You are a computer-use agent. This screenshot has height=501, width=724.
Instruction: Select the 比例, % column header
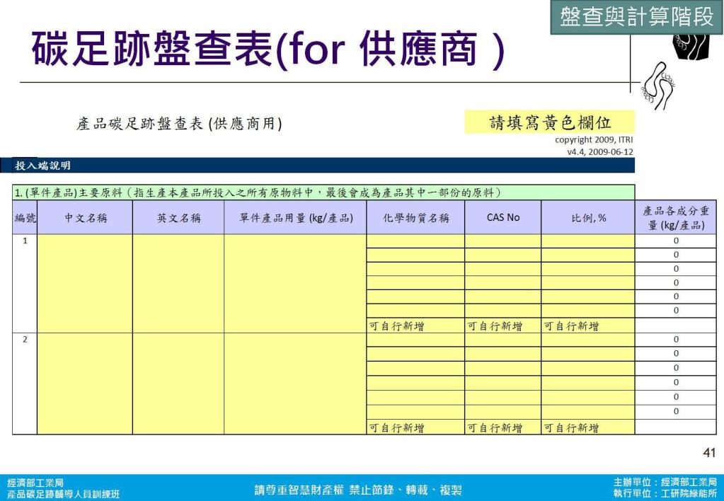tap(588, 217)
